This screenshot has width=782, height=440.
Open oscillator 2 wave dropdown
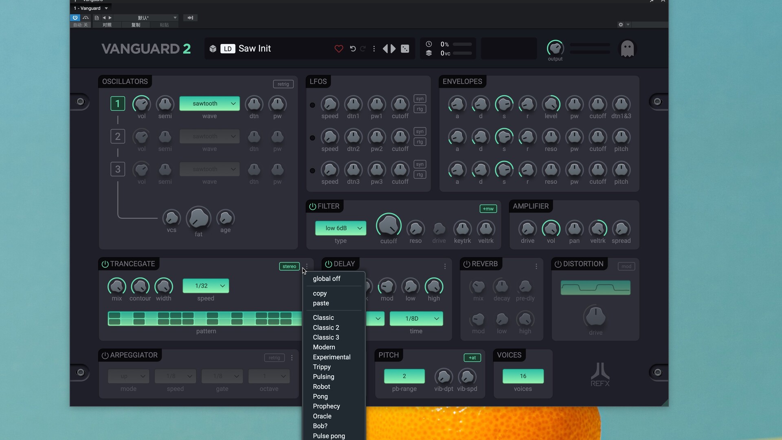coord(209,136)
